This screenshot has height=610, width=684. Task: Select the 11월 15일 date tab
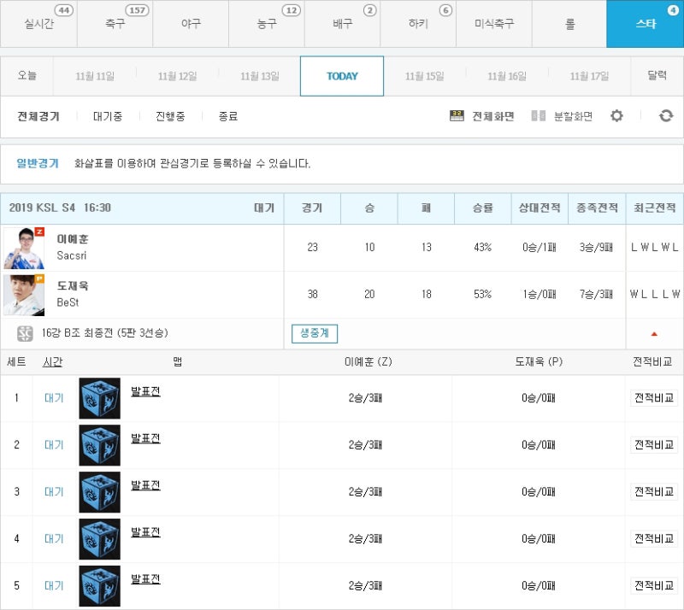pos(424,76)
